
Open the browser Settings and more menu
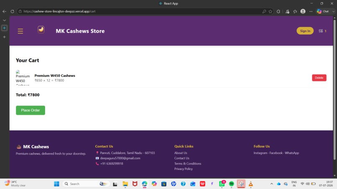click(311, 11)
